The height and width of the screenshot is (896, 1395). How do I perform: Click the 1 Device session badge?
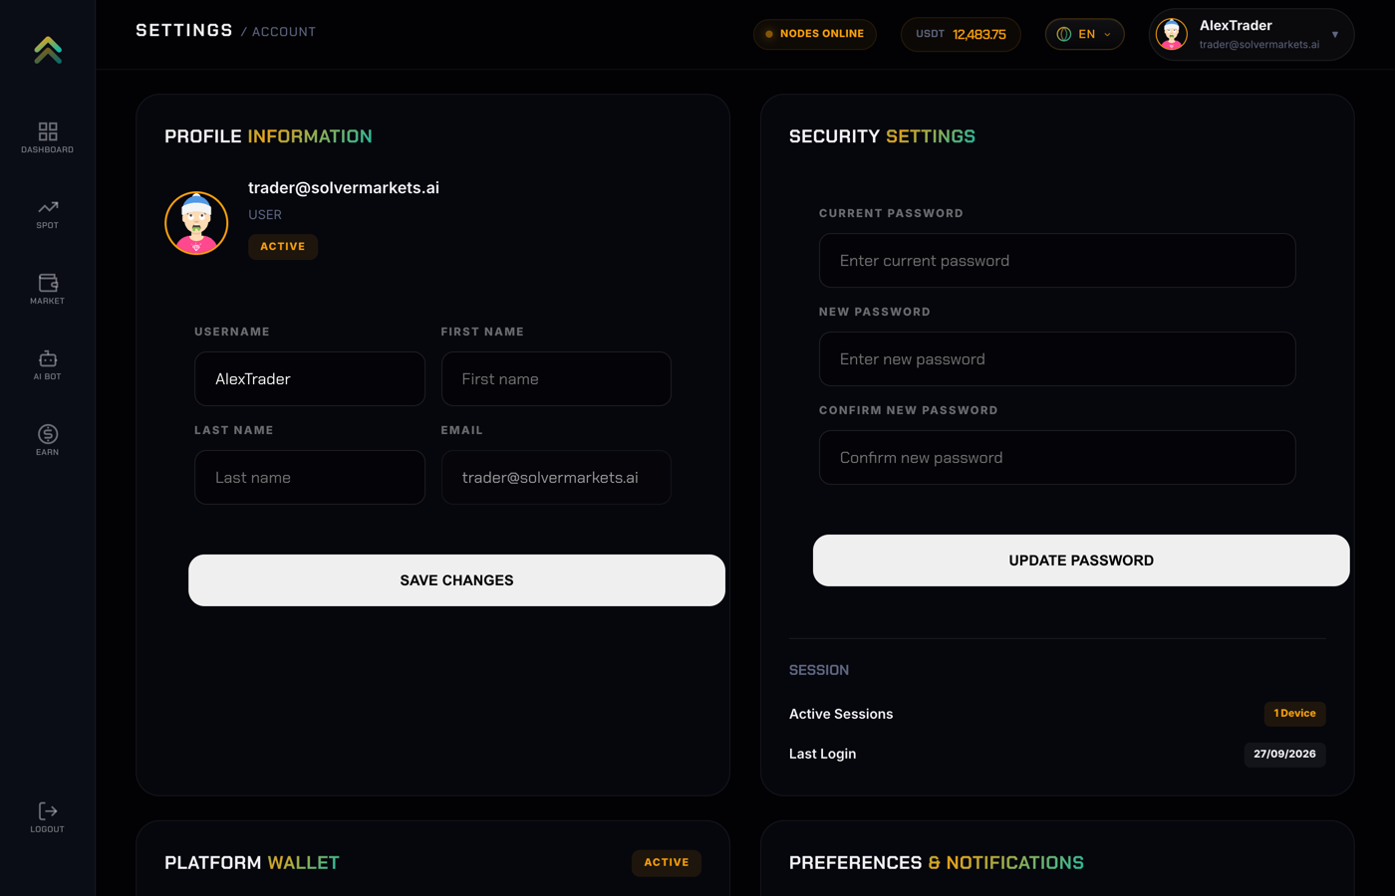coord(1295,714)
